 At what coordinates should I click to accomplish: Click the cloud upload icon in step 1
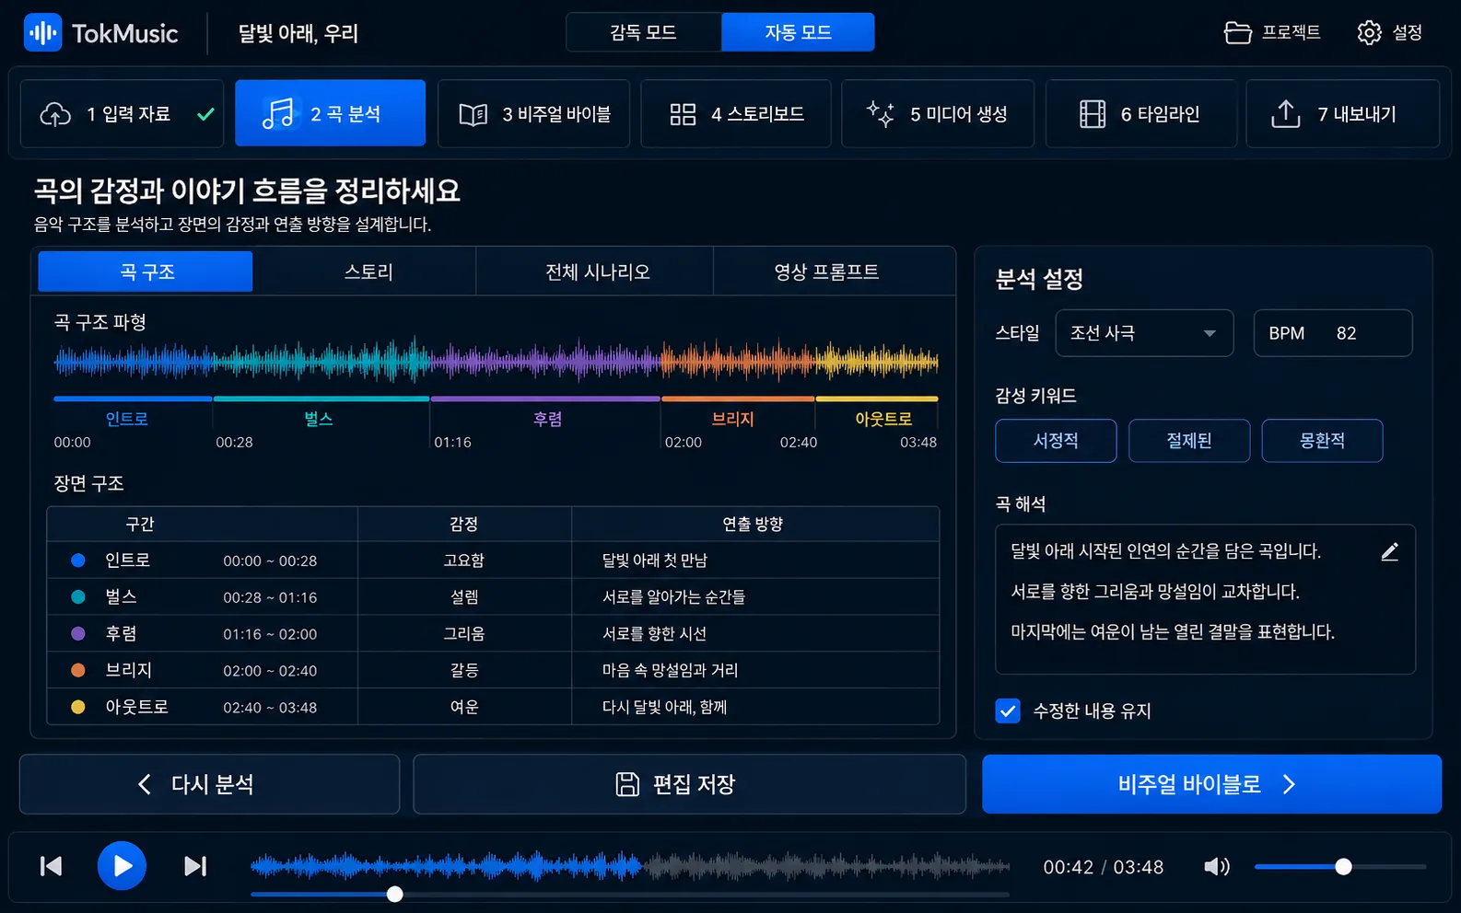point(55,114)
